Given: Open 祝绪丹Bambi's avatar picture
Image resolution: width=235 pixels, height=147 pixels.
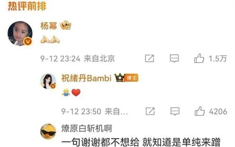Looking at the screenshot, I should [48, 81].
